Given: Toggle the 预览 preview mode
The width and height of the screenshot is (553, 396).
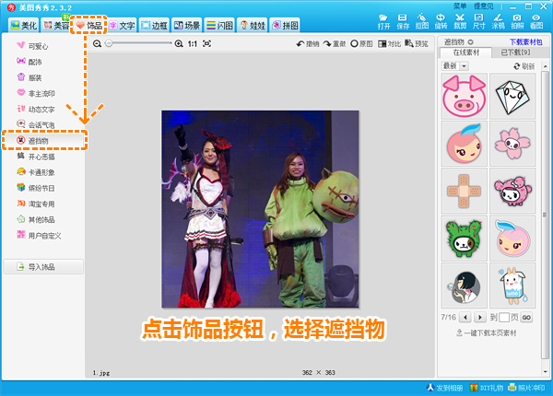Looking at the screenshot, I should tap(417, 43).
